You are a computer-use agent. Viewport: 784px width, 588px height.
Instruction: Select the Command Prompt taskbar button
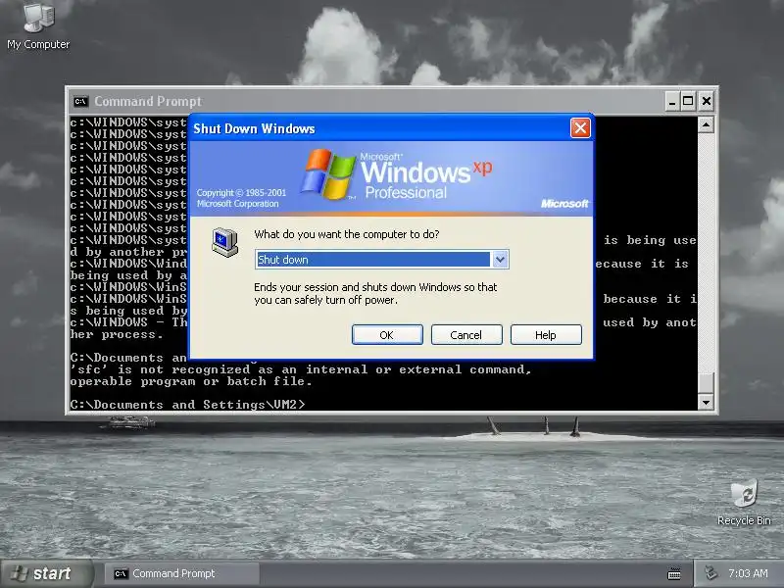[x=182, y=573]
